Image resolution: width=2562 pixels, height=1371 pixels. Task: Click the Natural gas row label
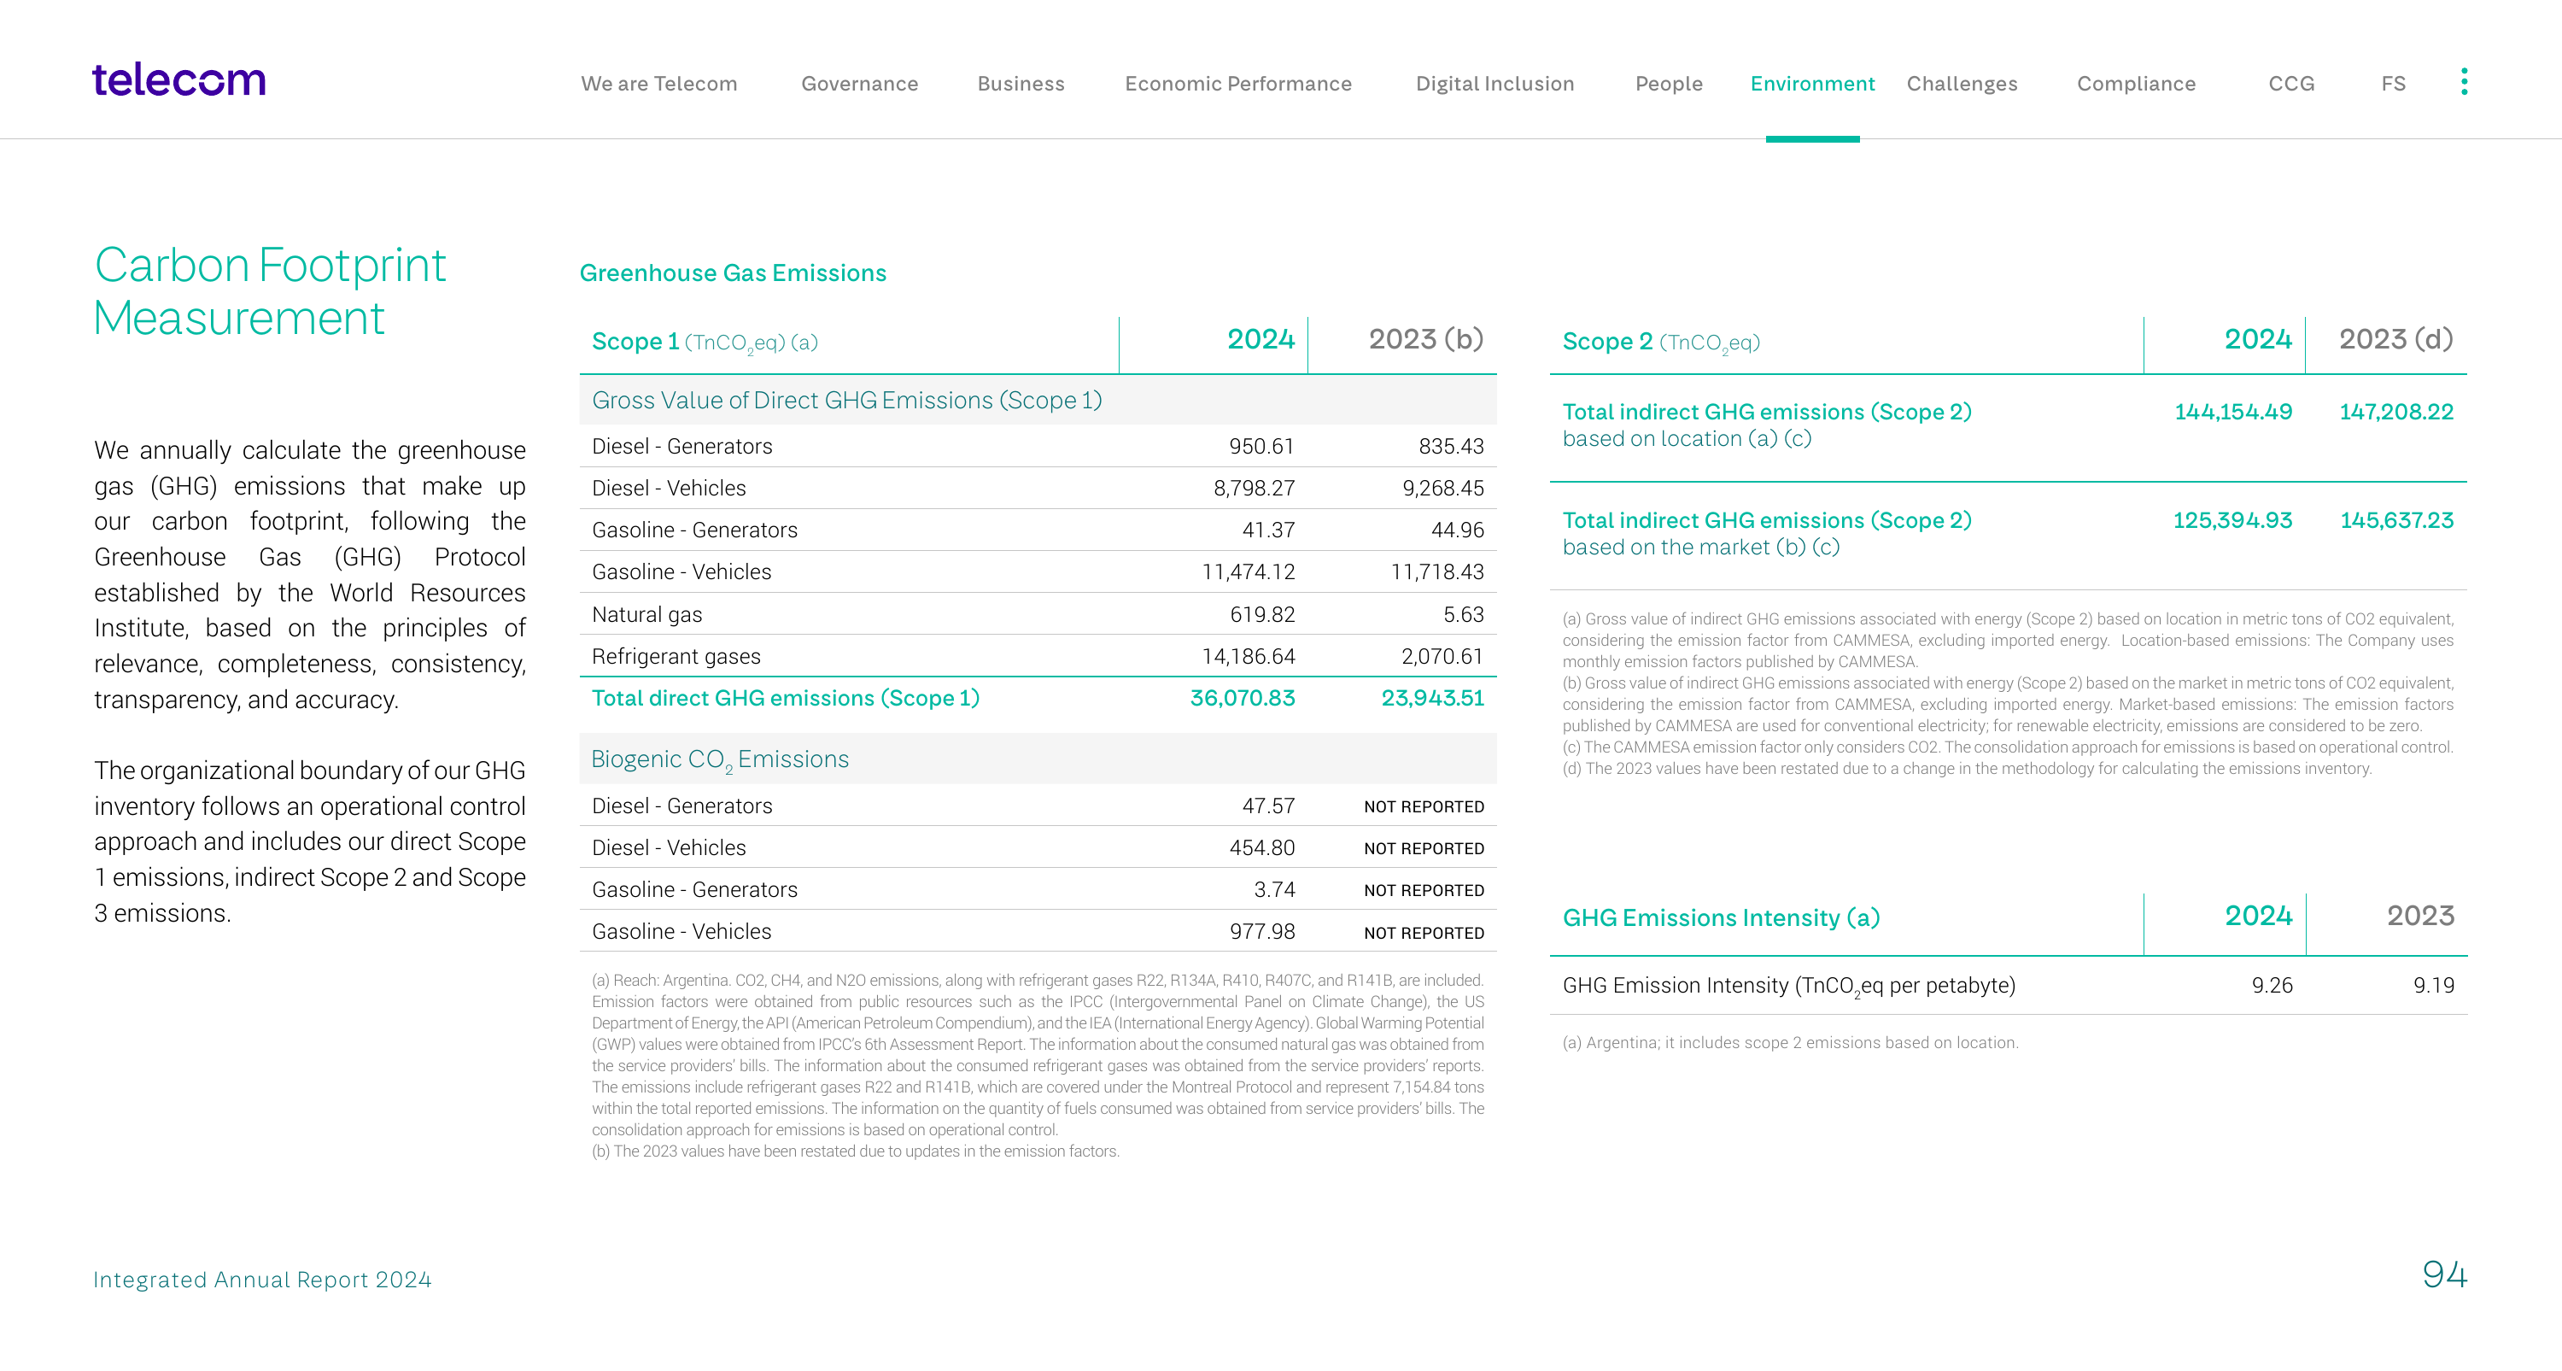[x=646, y=615]
